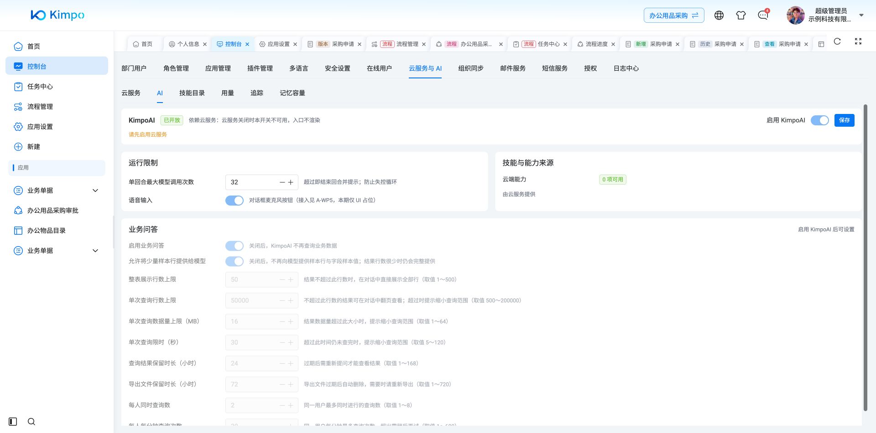Open the language globe icon in header
The height and width of the screenshot is (433, 876).
click(x=719, y=15)
